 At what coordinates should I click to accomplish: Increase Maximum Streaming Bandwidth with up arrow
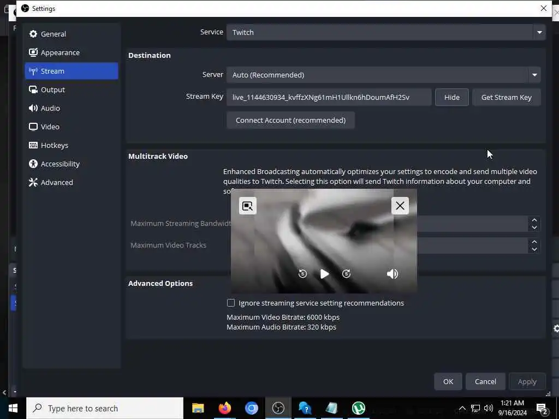[534, 220]
